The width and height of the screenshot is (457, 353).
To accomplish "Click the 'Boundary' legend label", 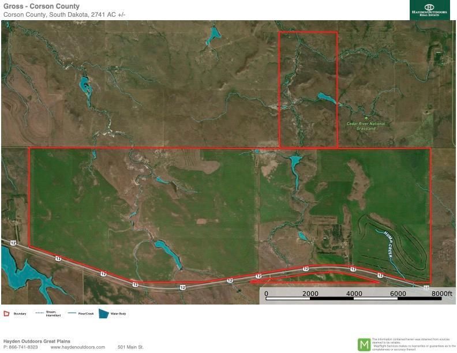I will (20, 314).
